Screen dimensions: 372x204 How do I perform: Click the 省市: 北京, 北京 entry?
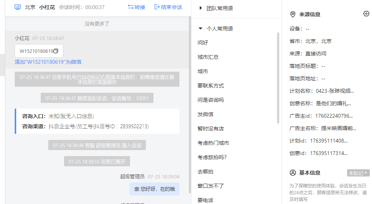[x=310, y=41]
